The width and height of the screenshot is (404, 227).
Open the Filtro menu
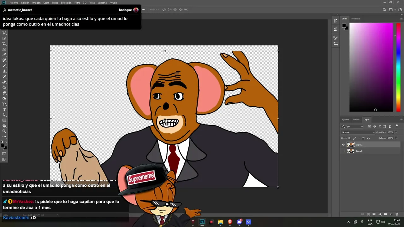coord(77,3)
